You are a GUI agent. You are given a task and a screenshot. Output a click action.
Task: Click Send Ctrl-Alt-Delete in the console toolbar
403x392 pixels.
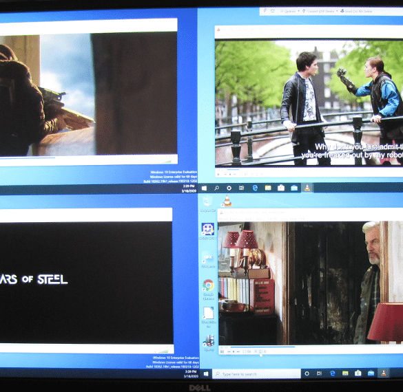(356, 11)
